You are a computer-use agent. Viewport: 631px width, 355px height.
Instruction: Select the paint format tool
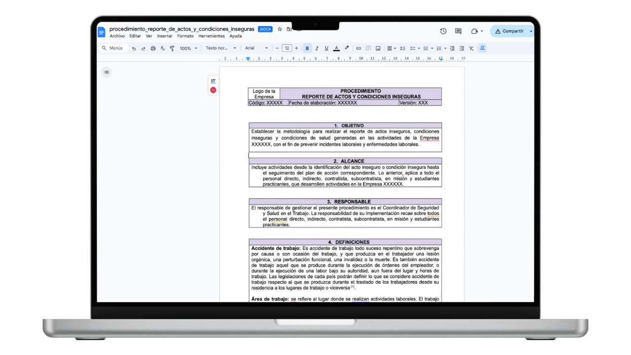tap(172, 48)
